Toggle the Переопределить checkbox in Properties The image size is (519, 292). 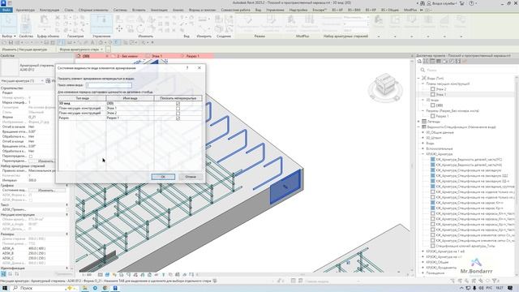point(31,157)
